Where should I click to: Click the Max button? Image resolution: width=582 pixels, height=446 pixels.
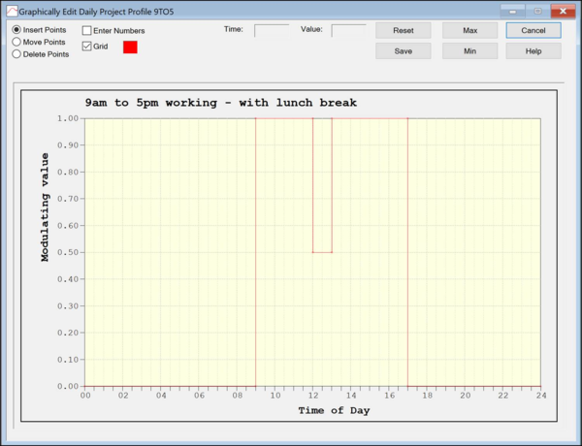tap(469, 30)
